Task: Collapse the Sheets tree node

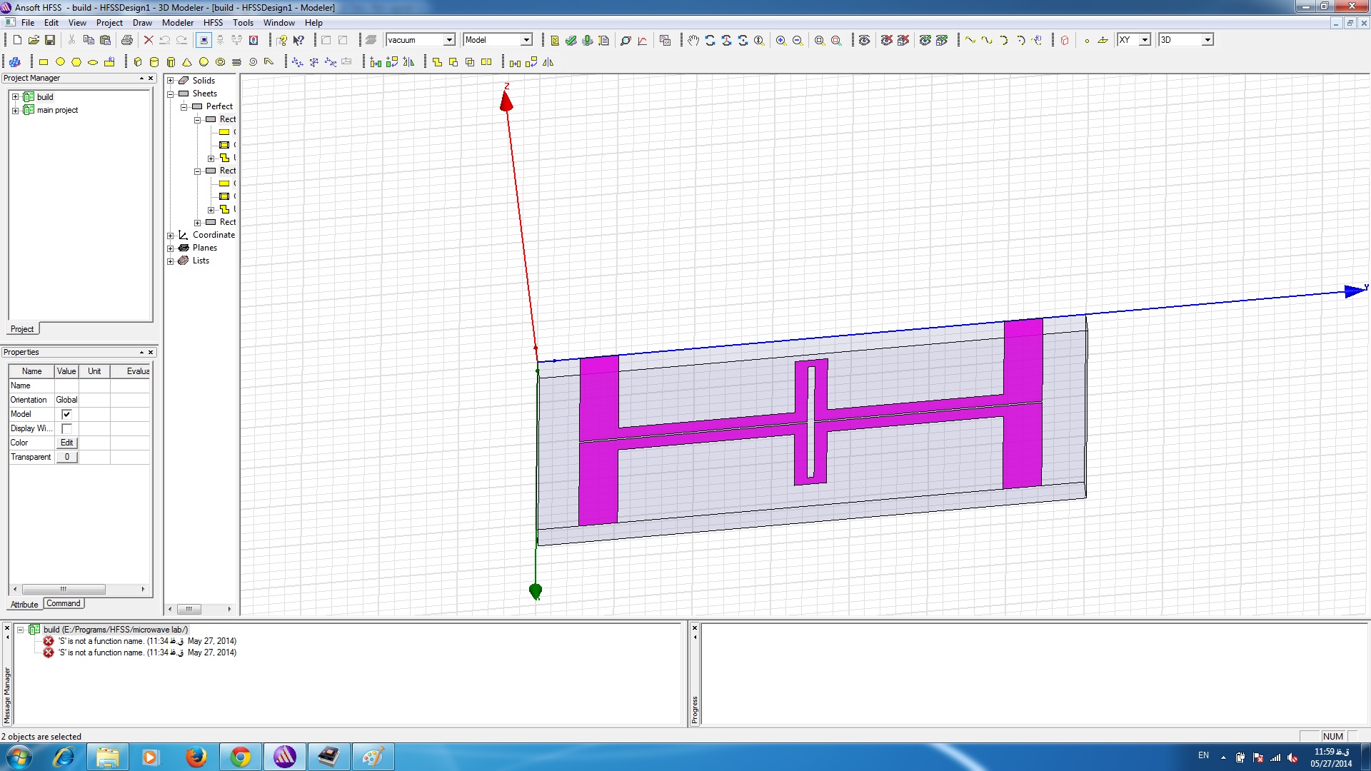Action: click(x=171, y=94)
